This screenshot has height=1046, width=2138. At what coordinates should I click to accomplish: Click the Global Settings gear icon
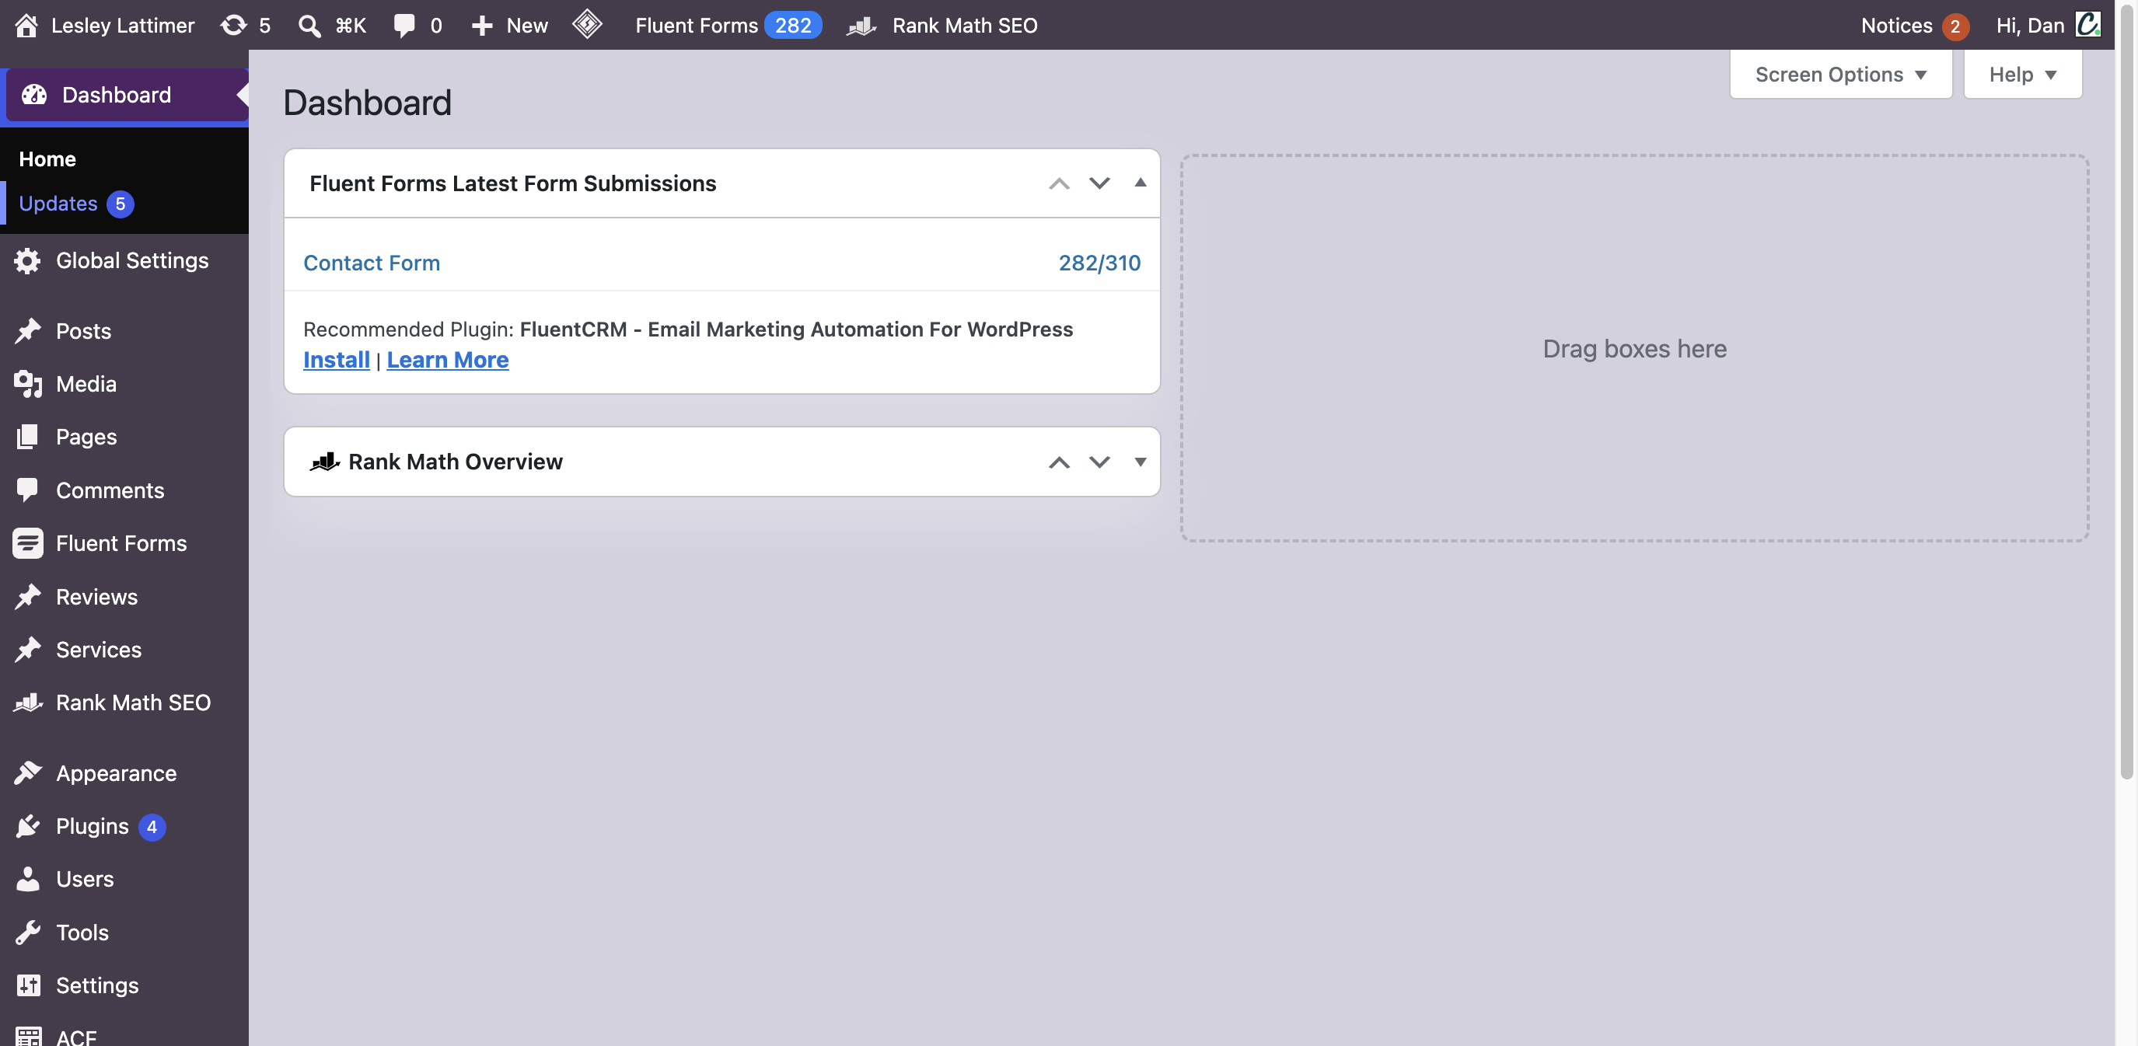coord(27,260)
